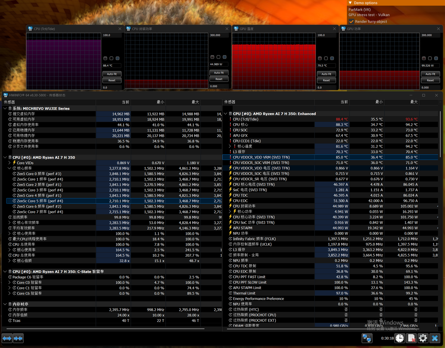This screenshot has width=445, height=348.
Task: Click the FurMark (VK) demo entry
Action: (360, 10)
